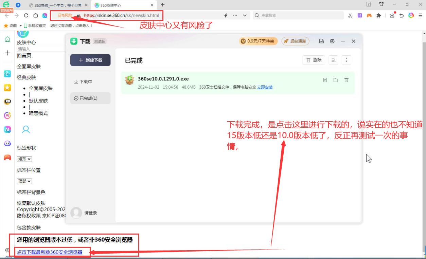
Task: Open the browser downloads icon in toolbar
Action: pyautogui.click(x=392, y=15)
